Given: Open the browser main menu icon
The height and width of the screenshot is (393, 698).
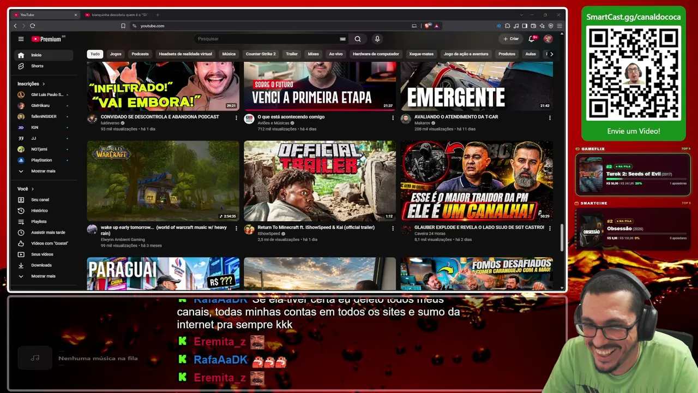Looking at the screenshot, I should click(x=559, y=26).
